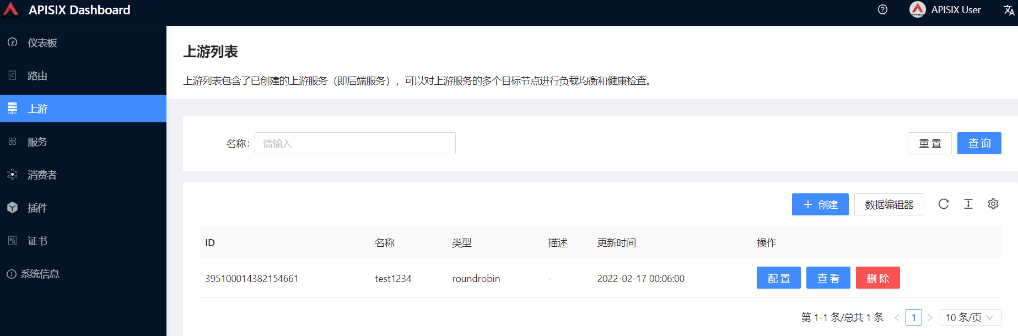Screen dimensions: 1018x336
Task: Open column settings gear icon
Action: pos(993,204)
